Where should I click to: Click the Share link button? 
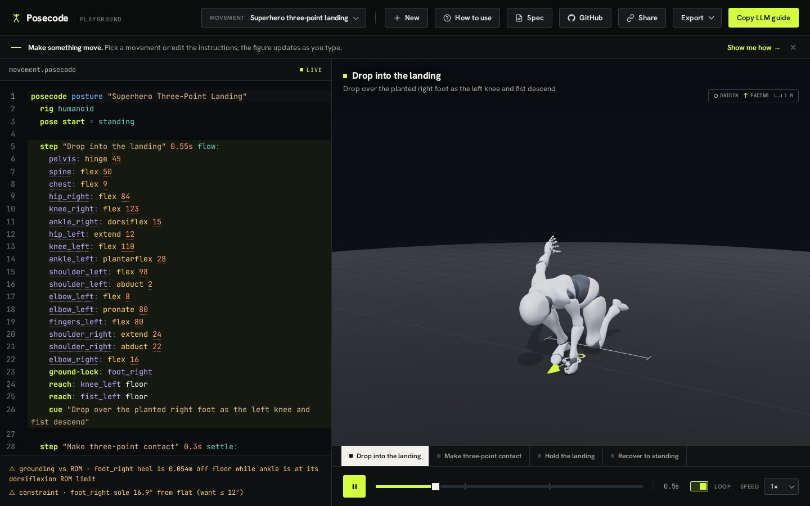tap(642, 18)
